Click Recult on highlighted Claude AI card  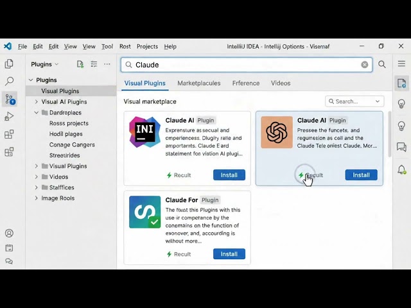[x=311, y=175]
